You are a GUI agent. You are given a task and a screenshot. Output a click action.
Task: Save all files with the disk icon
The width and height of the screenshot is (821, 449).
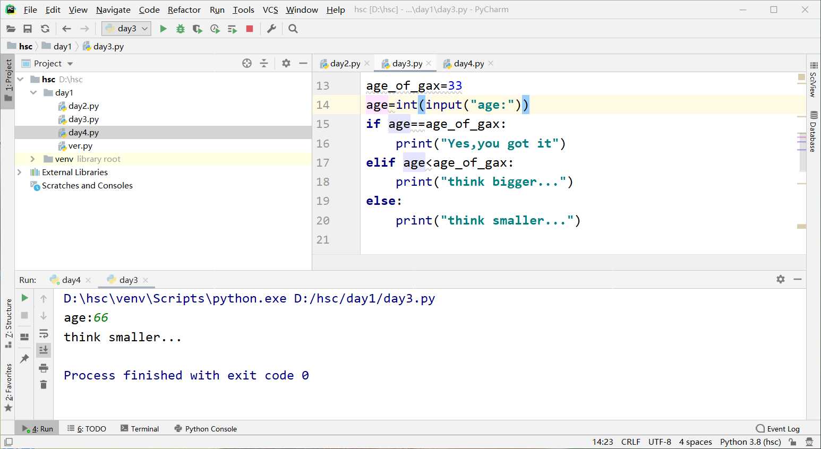click(x=28, y=29)
